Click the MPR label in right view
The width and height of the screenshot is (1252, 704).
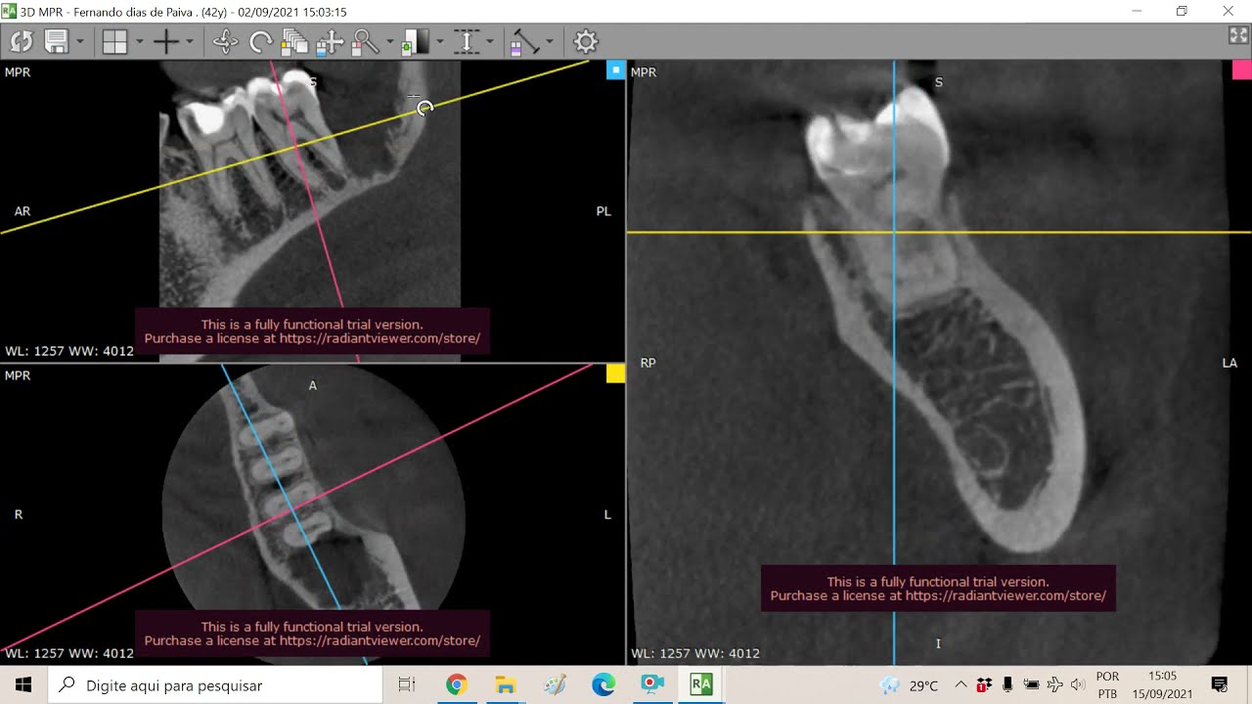click(644, 72)
